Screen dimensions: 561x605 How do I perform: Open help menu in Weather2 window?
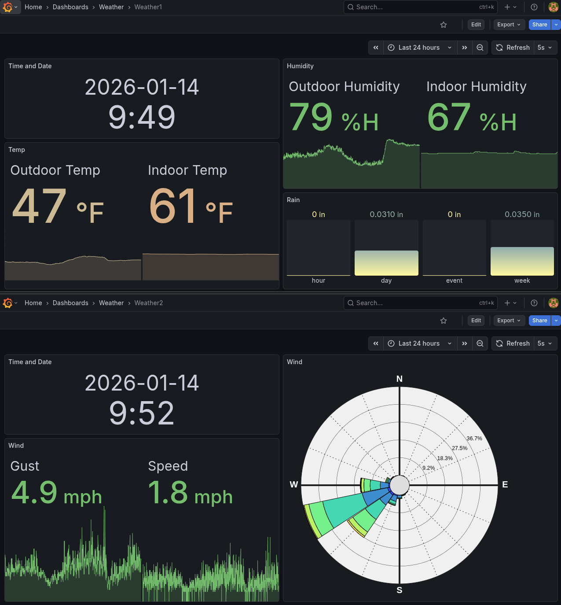click(534, 303)
